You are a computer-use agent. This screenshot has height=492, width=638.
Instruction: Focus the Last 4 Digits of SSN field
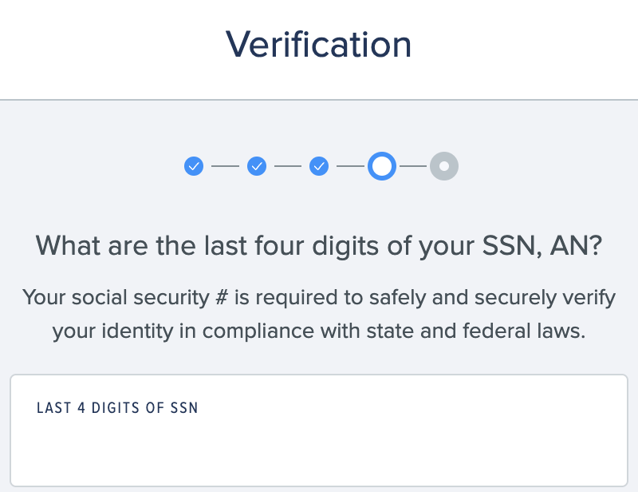(x=319, y=430)
